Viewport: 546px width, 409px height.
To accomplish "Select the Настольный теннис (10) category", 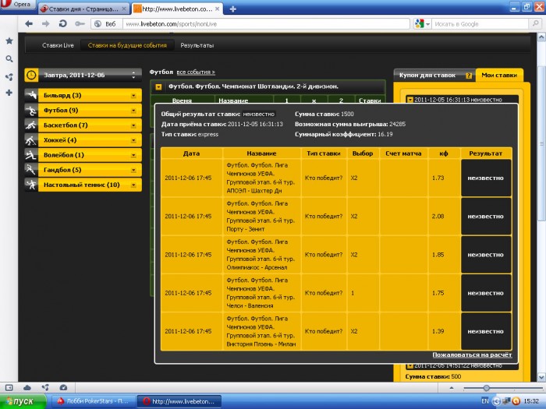I will (90, 185).
